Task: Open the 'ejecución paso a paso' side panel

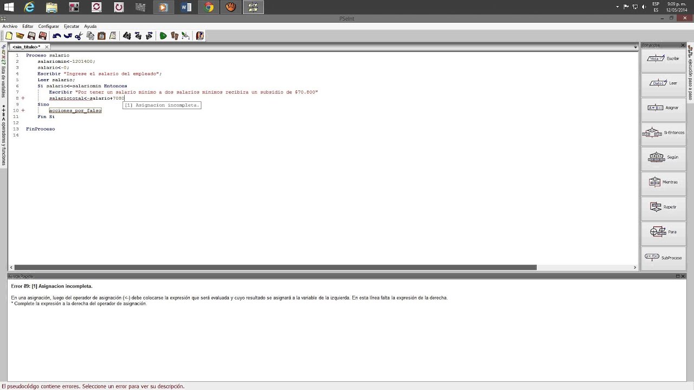Action: [690, 73]
